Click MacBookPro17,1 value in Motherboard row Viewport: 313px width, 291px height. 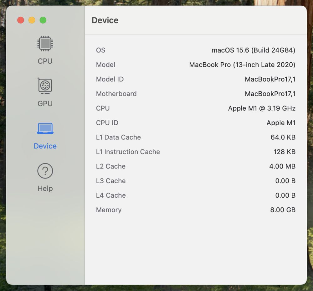click(270, 94)
